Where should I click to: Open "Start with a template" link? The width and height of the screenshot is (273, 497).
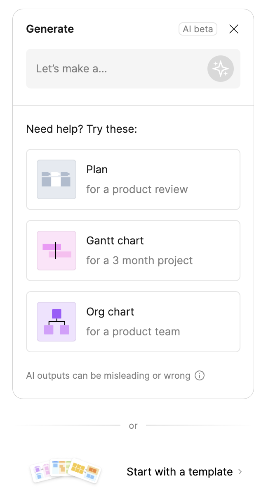tap(180, 472)
